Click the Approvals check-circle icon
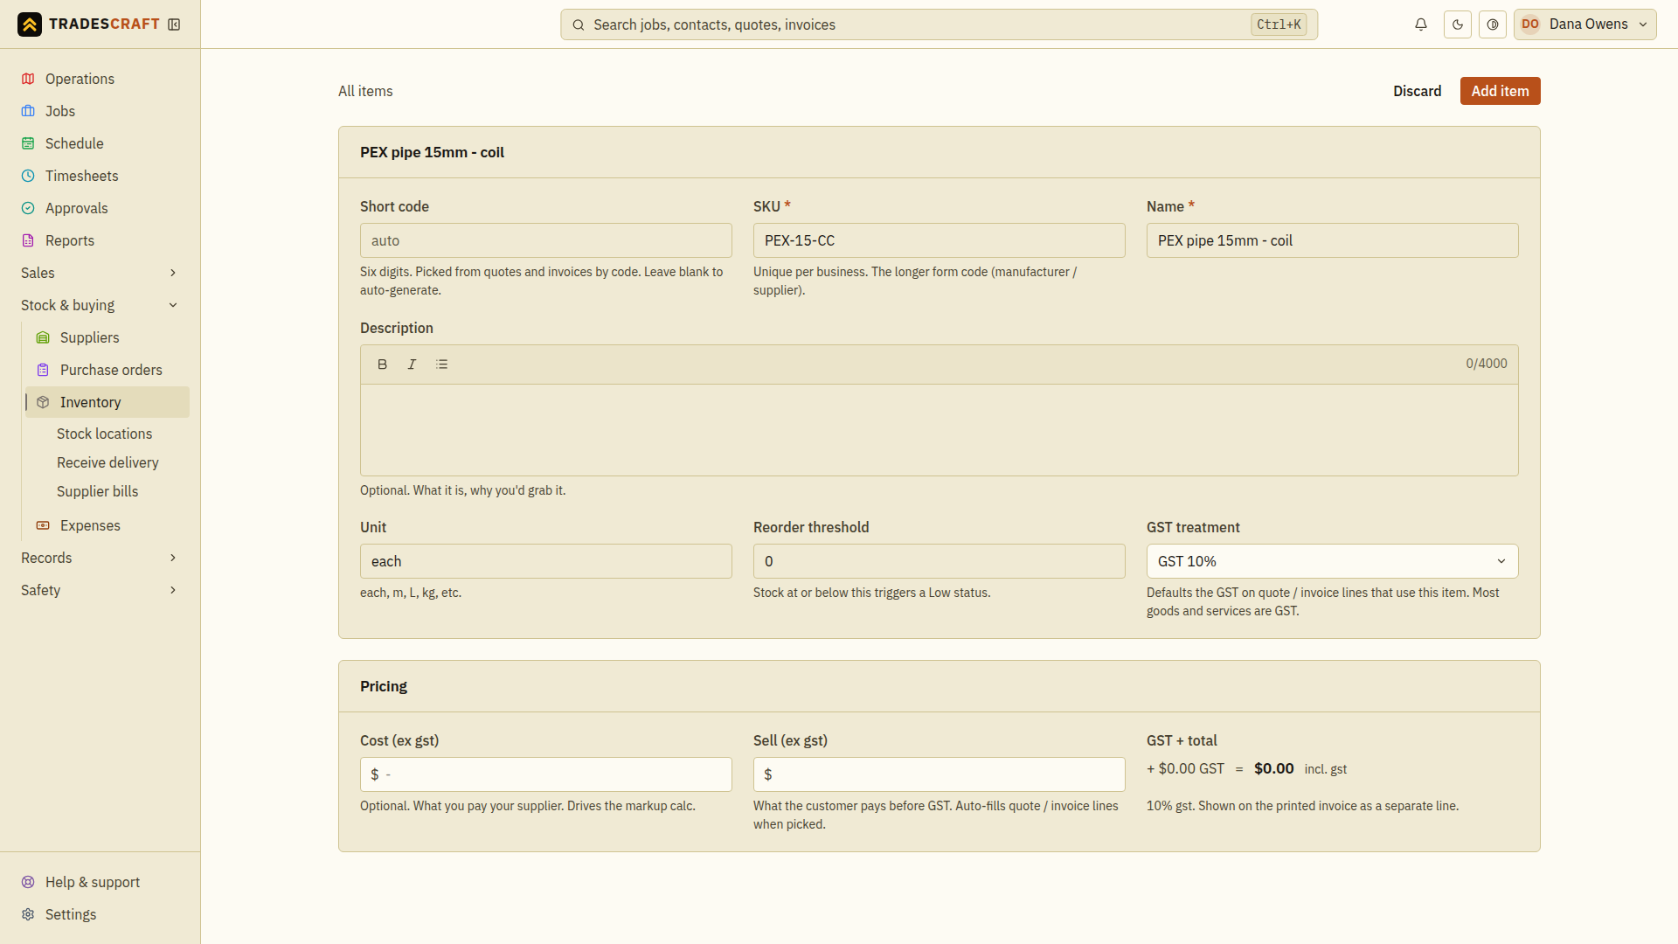This screenshot has width=1678, height=944. point(28,208)
